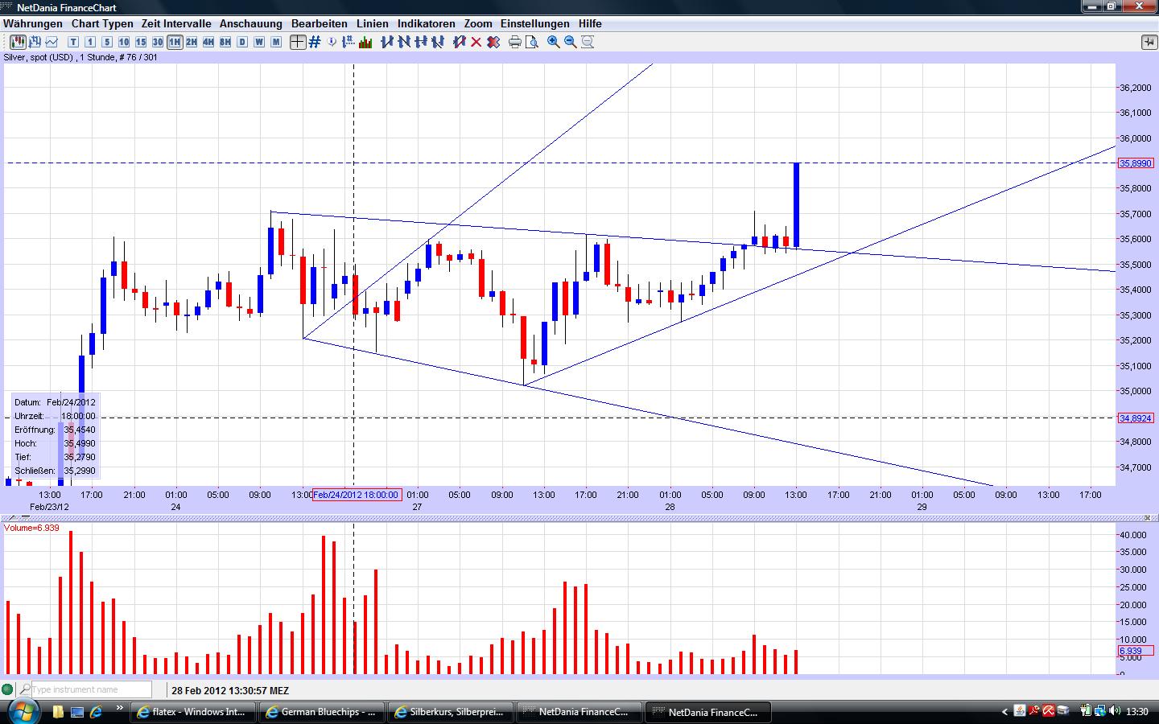Open the Zoom menu
Image resolution: width=1159 pixels, height=724 pixels.
click(x=478, y=24)
